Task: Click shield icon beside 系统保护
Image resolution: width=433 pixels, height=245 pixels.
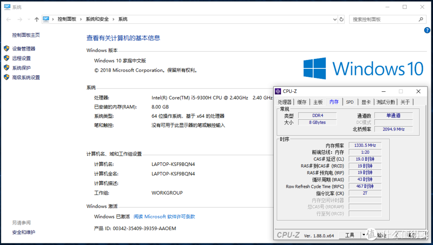Action: click(7, 68)
